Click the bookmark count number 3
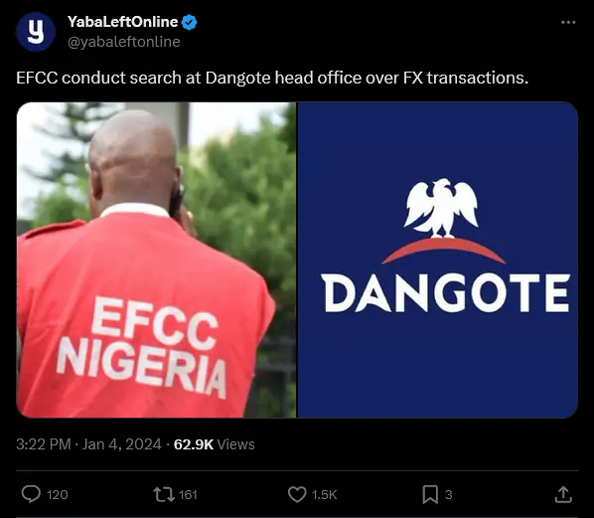Screen dimensions: 594x518 click(x=449, y=494)
